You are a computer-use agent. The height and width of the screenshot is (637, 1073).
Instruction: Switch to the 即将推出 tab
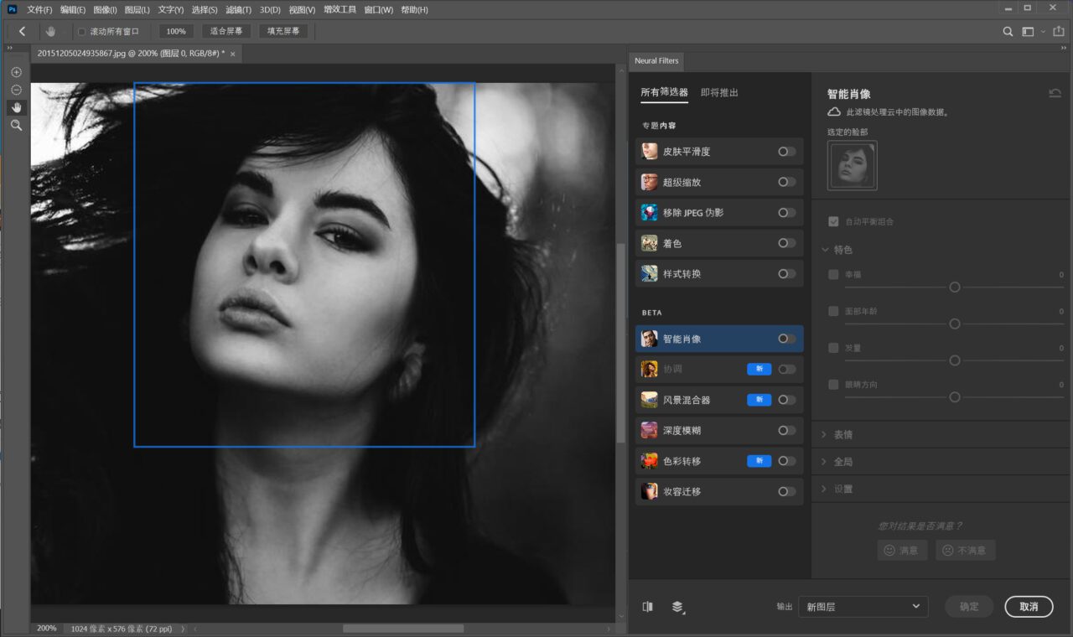click(719, 93)
